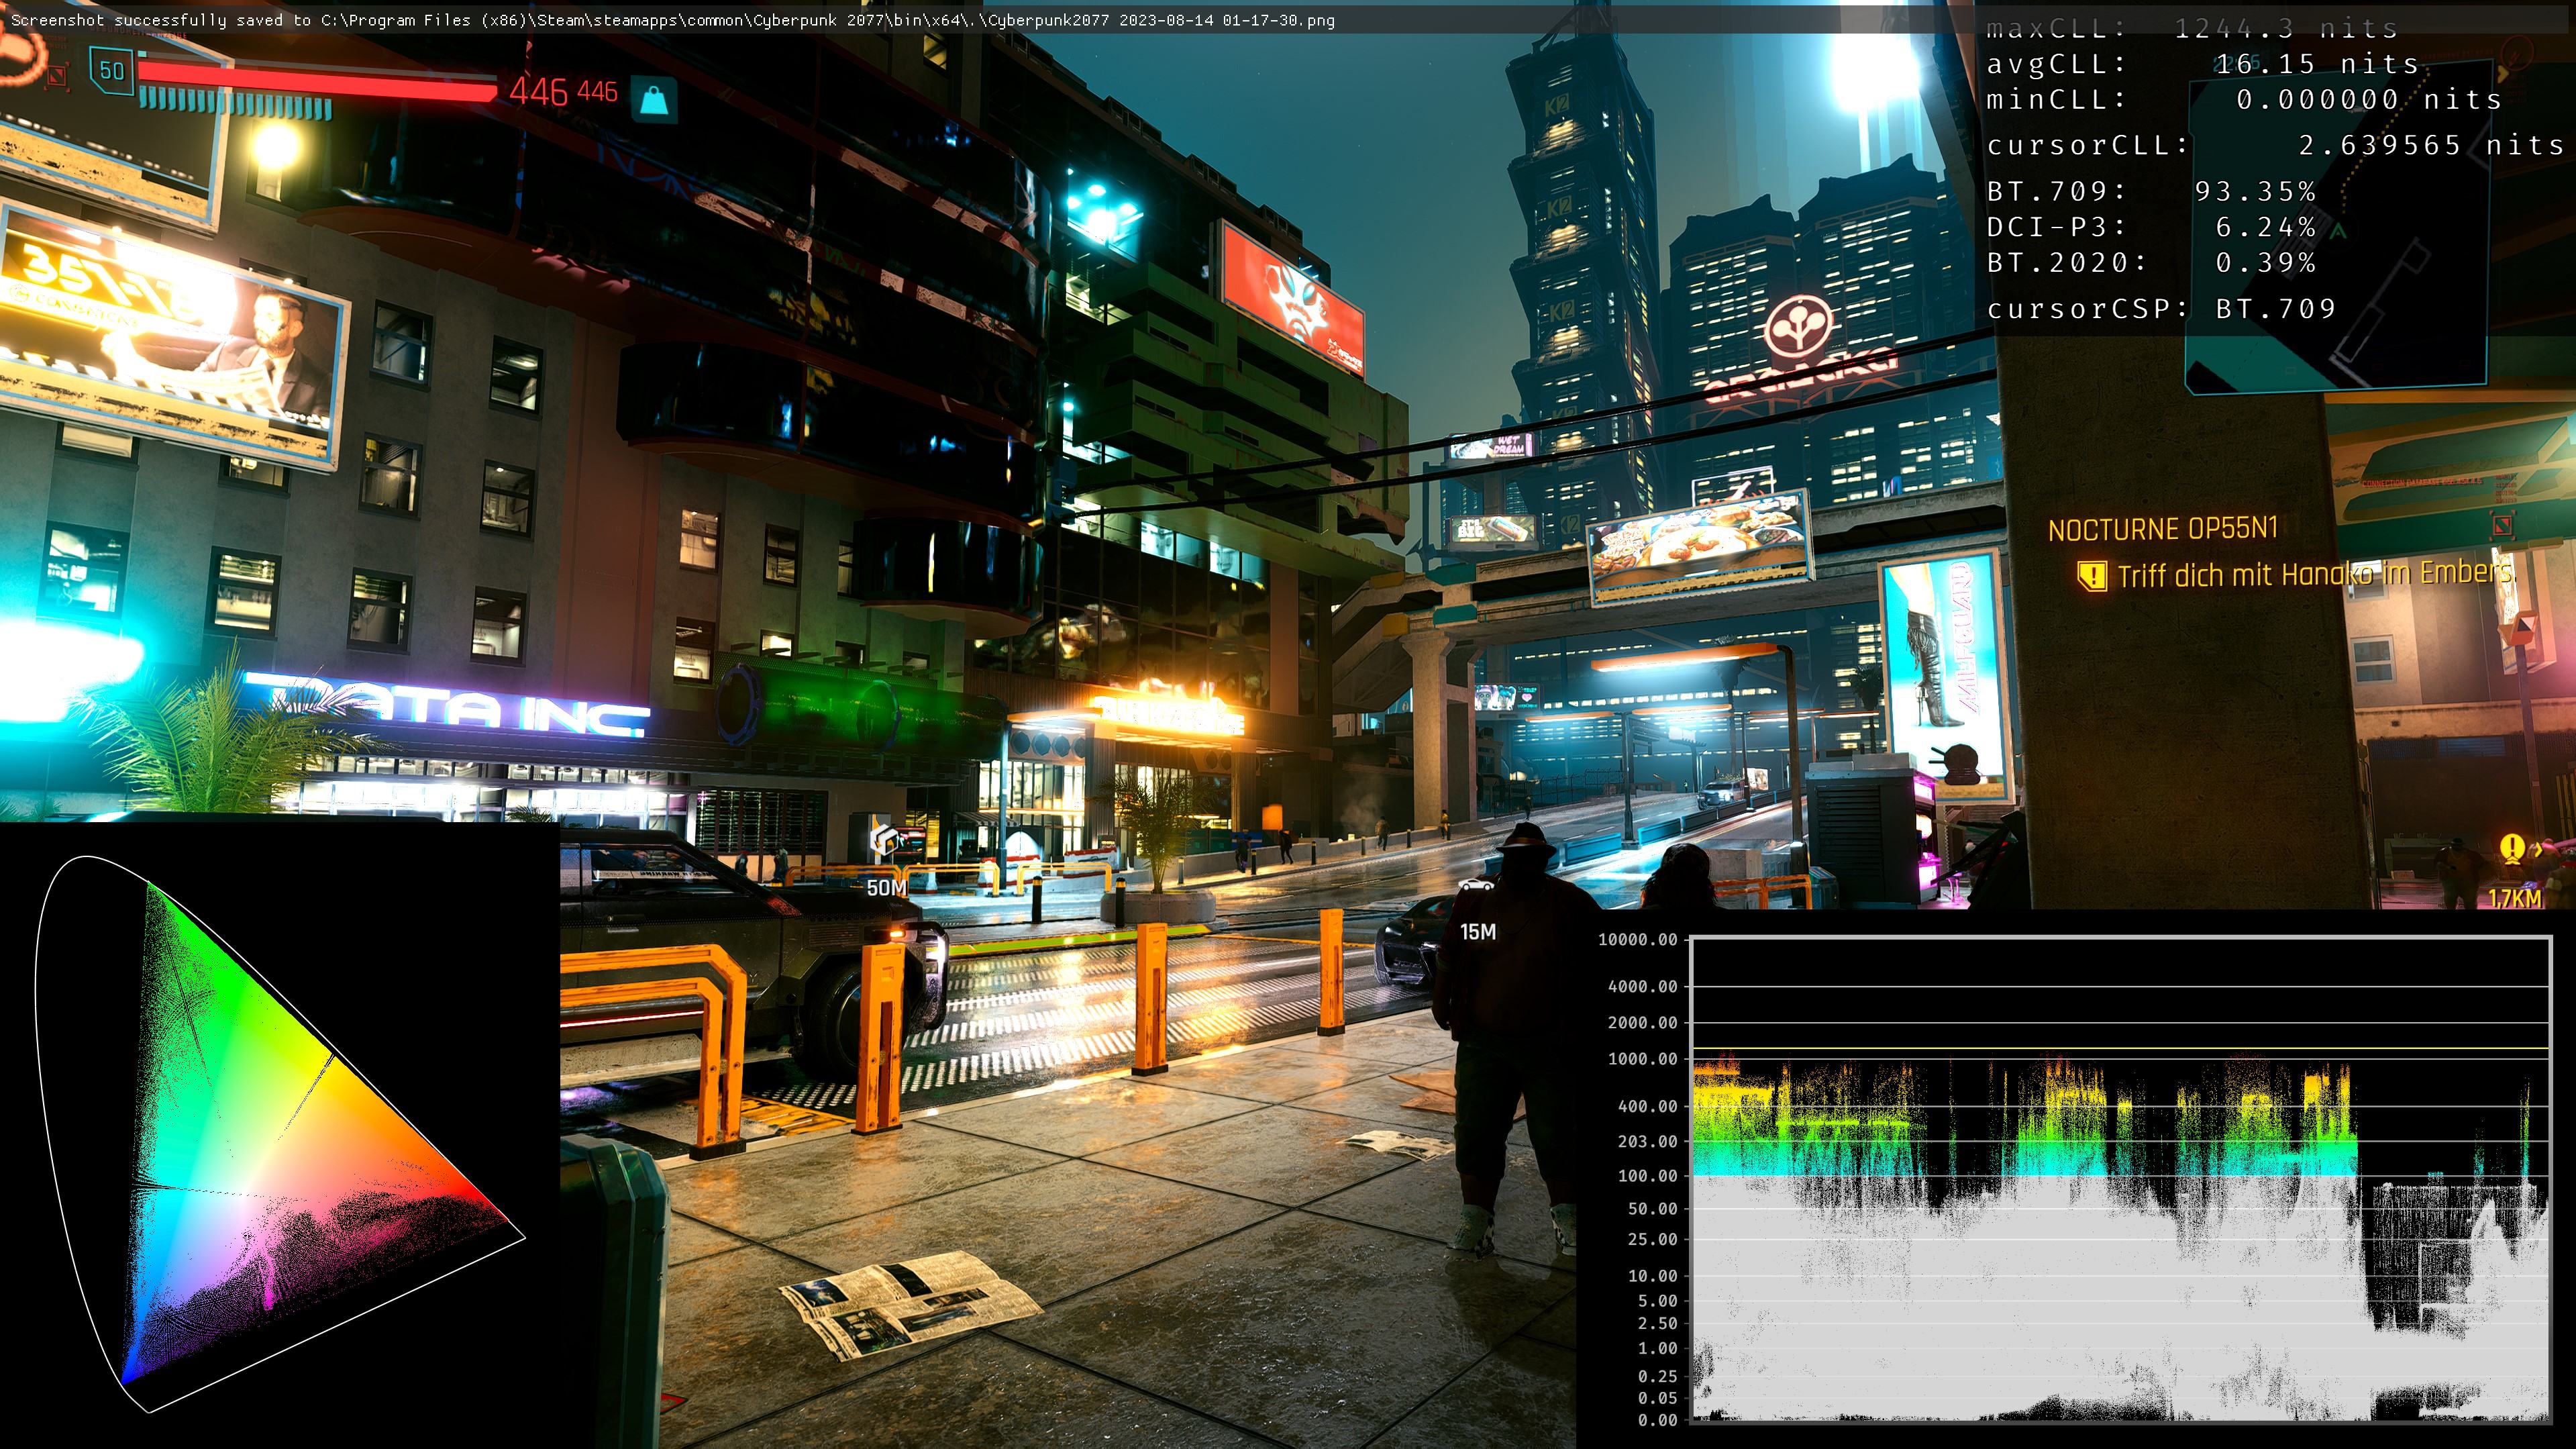Click the 2000.00 waveform axis label
The height and width of the screenshot is (1449, 2576).
[x=1642, y=1022]
